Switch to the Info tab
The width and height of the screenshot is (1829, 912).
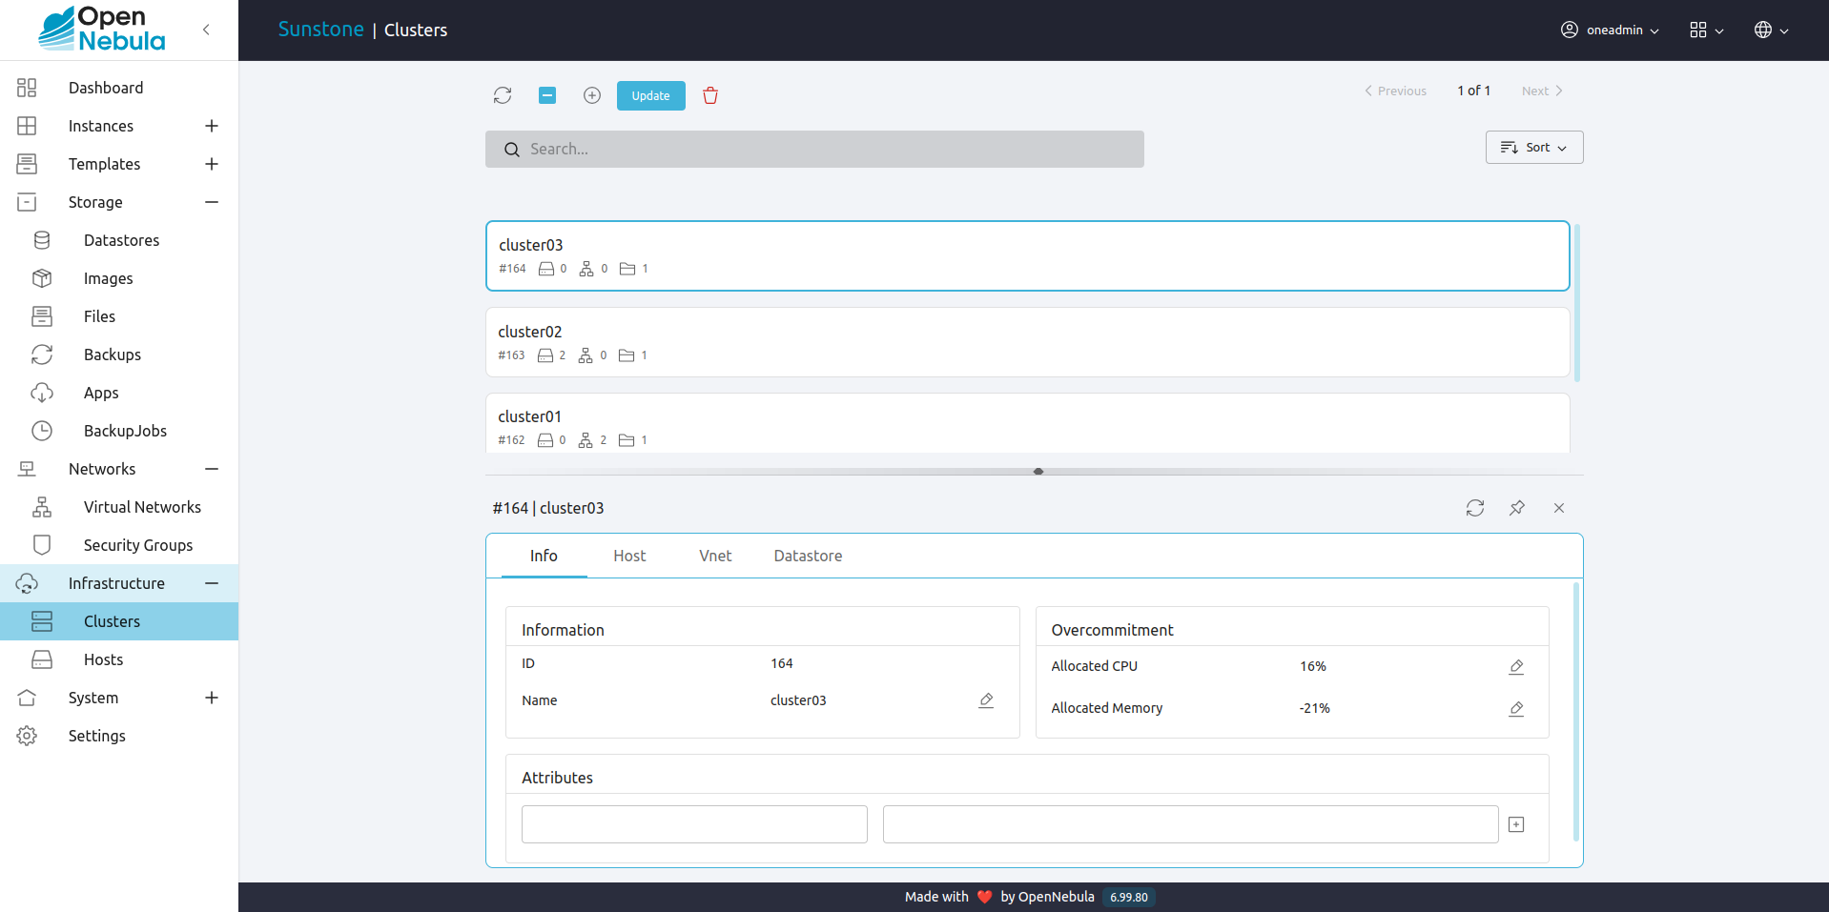[x=544, y=556]
